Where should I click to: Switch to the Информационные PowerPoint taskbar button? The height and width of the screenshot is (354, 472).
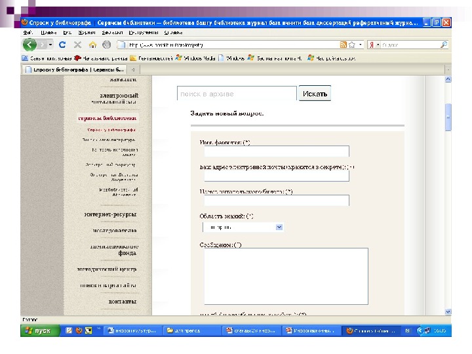(x=311, y=330)
